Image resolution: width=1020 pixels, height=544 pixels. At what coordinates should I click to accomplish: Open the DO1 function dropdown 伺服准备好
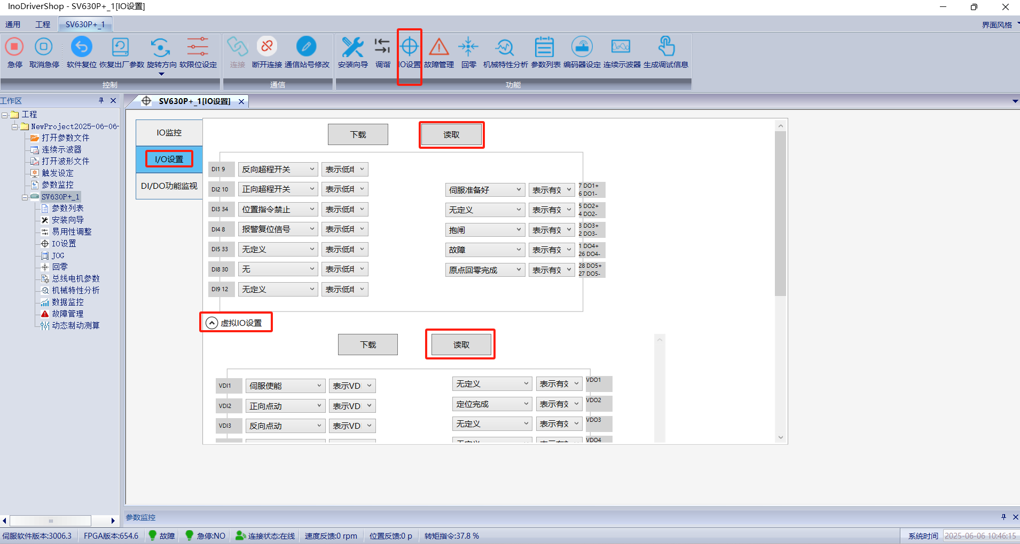click(485, 190)
